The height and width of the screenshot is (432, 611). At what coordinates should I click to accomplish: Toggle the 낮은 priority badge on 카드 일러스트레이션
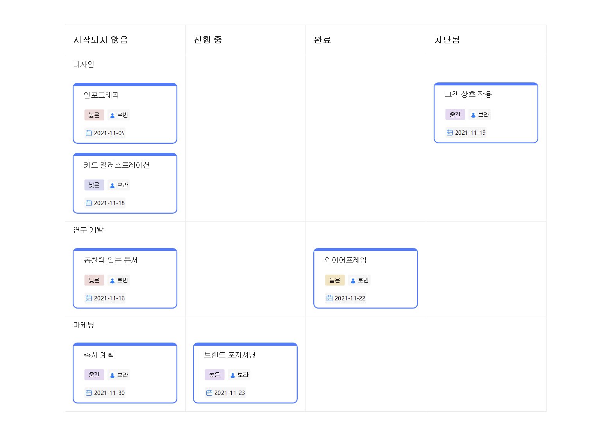pyautogui.click(x=94, y=185)
